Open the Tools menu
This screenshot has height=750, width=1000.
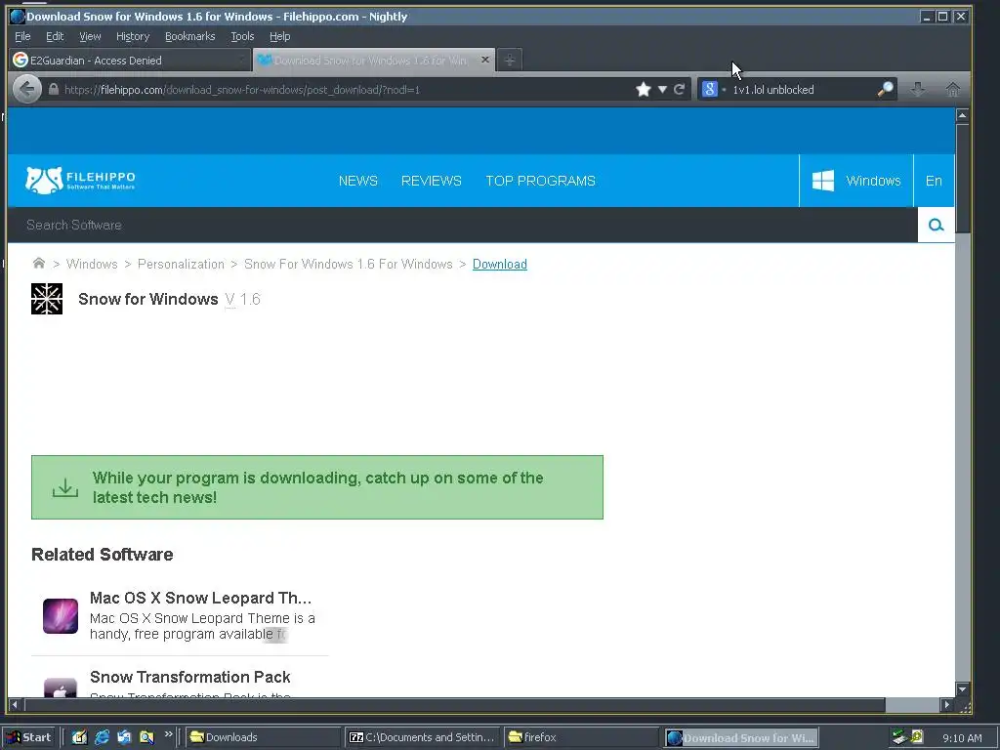coord(242,36)
